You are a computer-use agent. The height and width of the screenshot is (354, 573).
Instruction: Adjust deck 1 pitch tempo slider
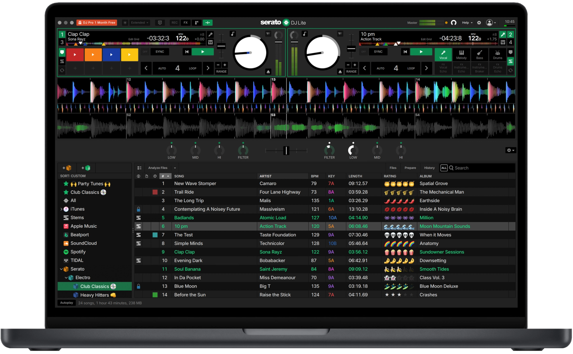pyautogui.click(x=221, y=46)
